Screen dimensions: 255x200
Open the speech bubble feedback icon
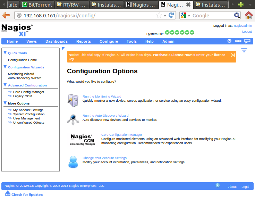(x=247, y=41)
